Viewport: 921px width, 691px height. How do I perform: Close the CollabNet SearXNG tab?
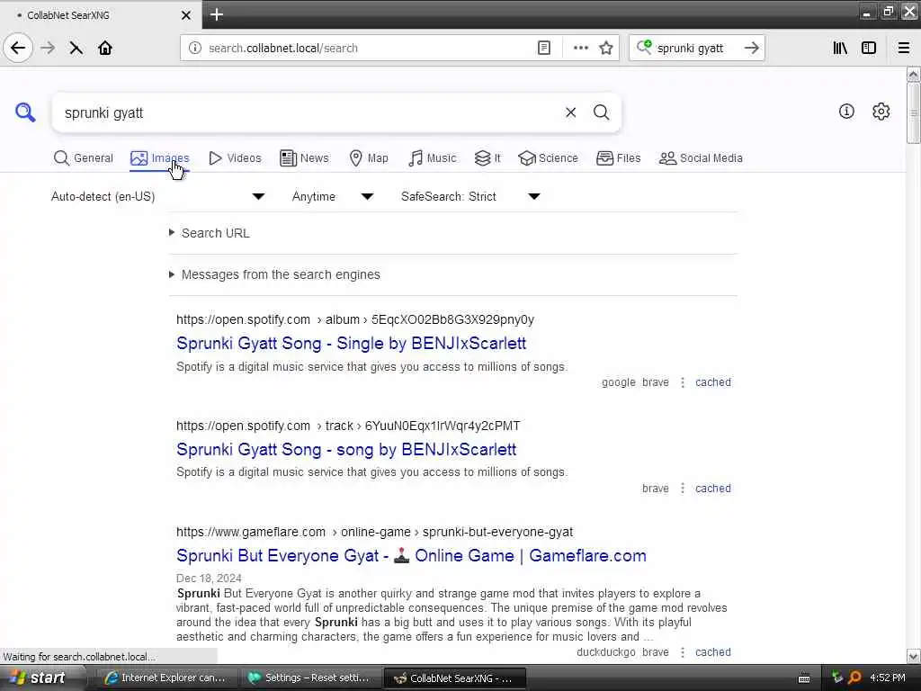pos(185,15)
